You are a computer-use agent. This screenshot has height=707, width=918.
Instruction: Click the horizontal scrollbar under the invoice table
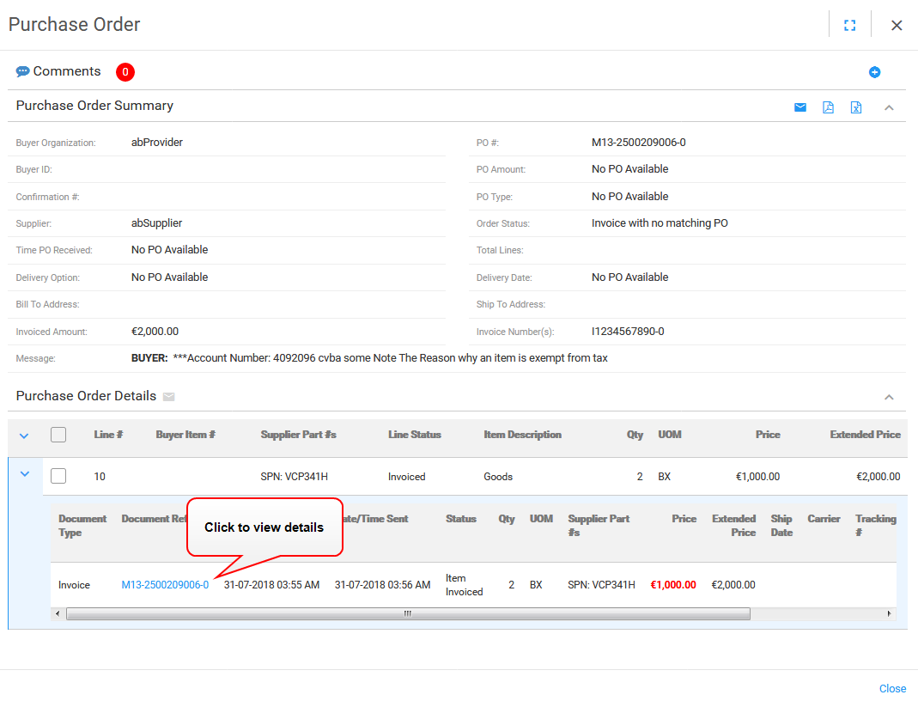click(408, 613)
